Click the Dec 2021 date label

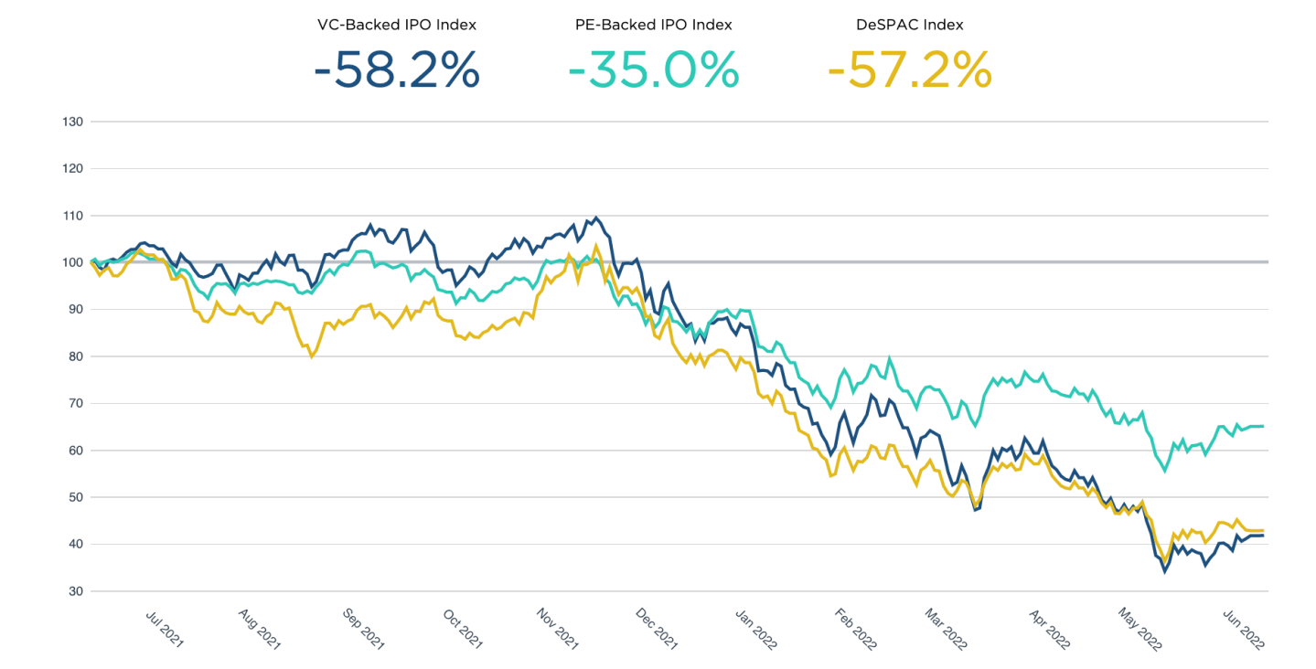point(658,629)
